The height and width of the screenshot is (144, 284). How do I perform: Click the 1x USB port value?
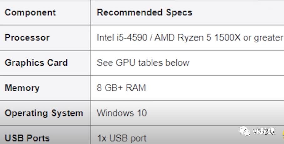[x=122, y=138]
